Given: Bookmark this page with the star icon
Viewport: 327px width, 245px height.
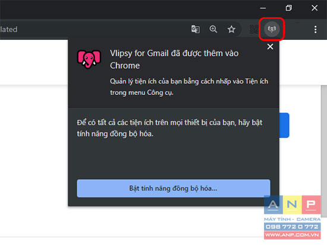Looking at the screenshot, I should coord(231,29).
